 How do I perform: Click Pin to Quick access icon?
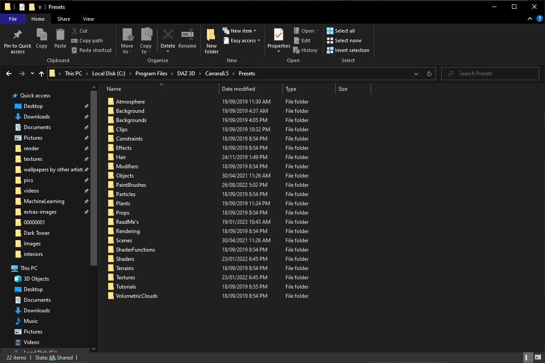18,35
